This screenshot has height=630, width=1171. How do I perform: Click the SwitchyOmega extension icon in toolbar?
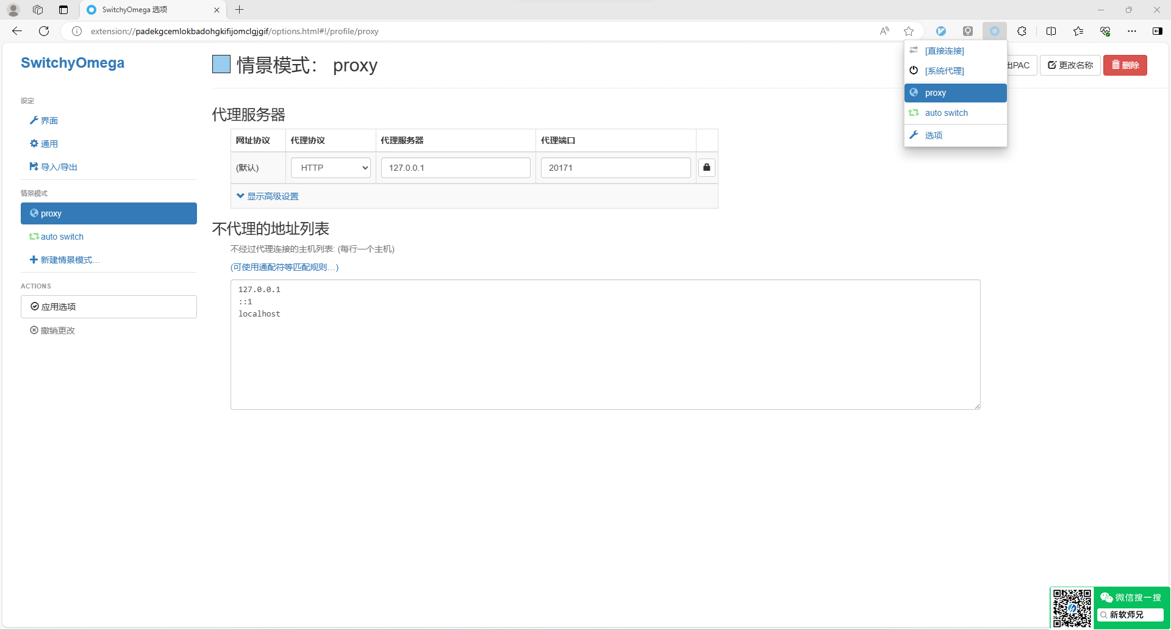[x=994, y=31]
